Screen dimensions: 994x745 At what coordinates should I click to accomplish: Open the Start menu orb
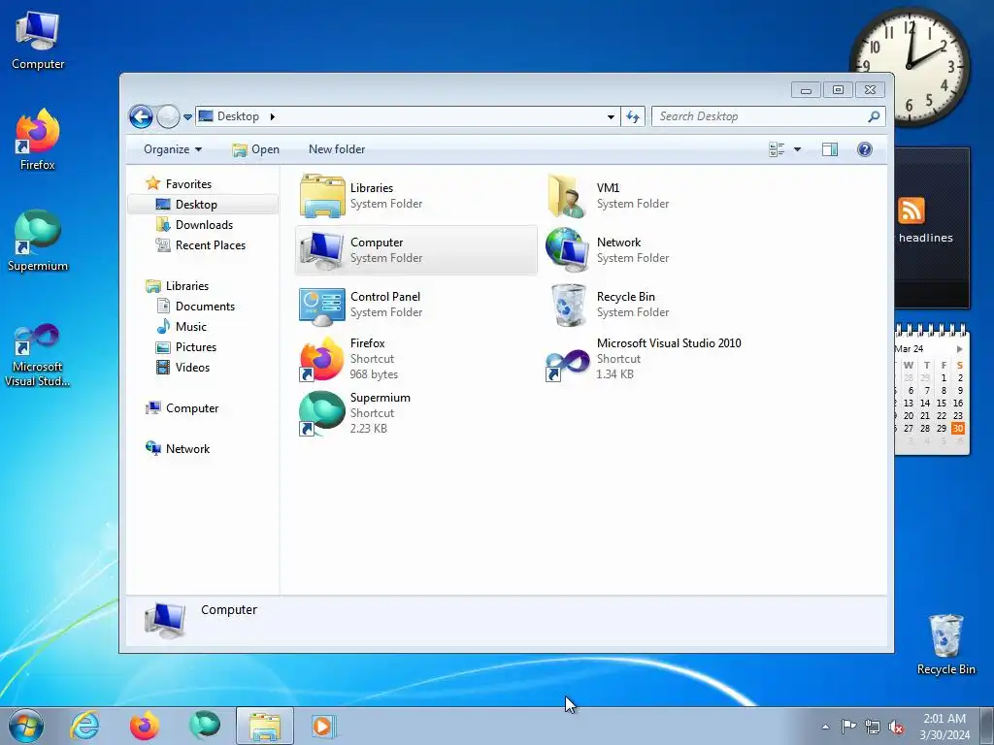pos(26,726)
